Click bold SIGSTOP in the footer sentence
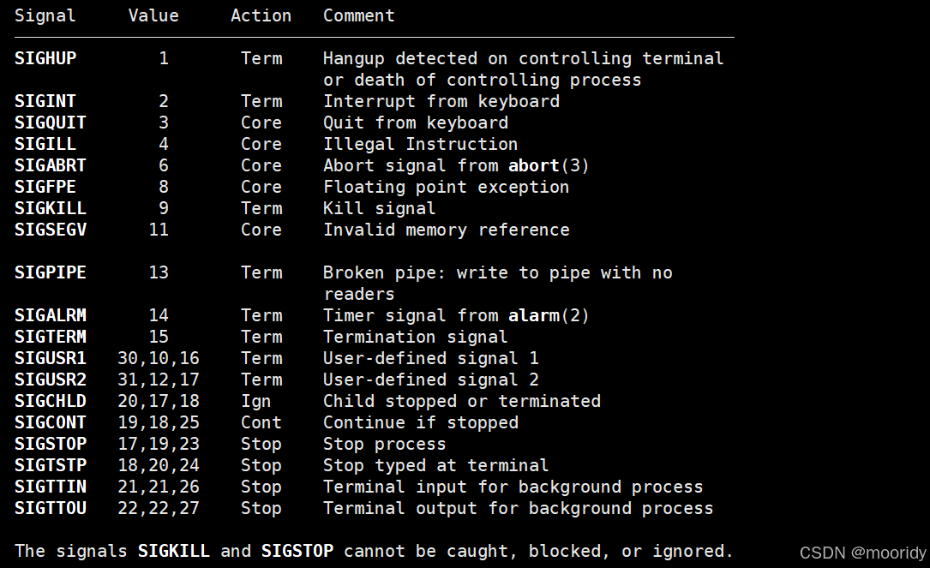Image resolution: width=930 pixels, height=568 pixels. tap(297, 551)
